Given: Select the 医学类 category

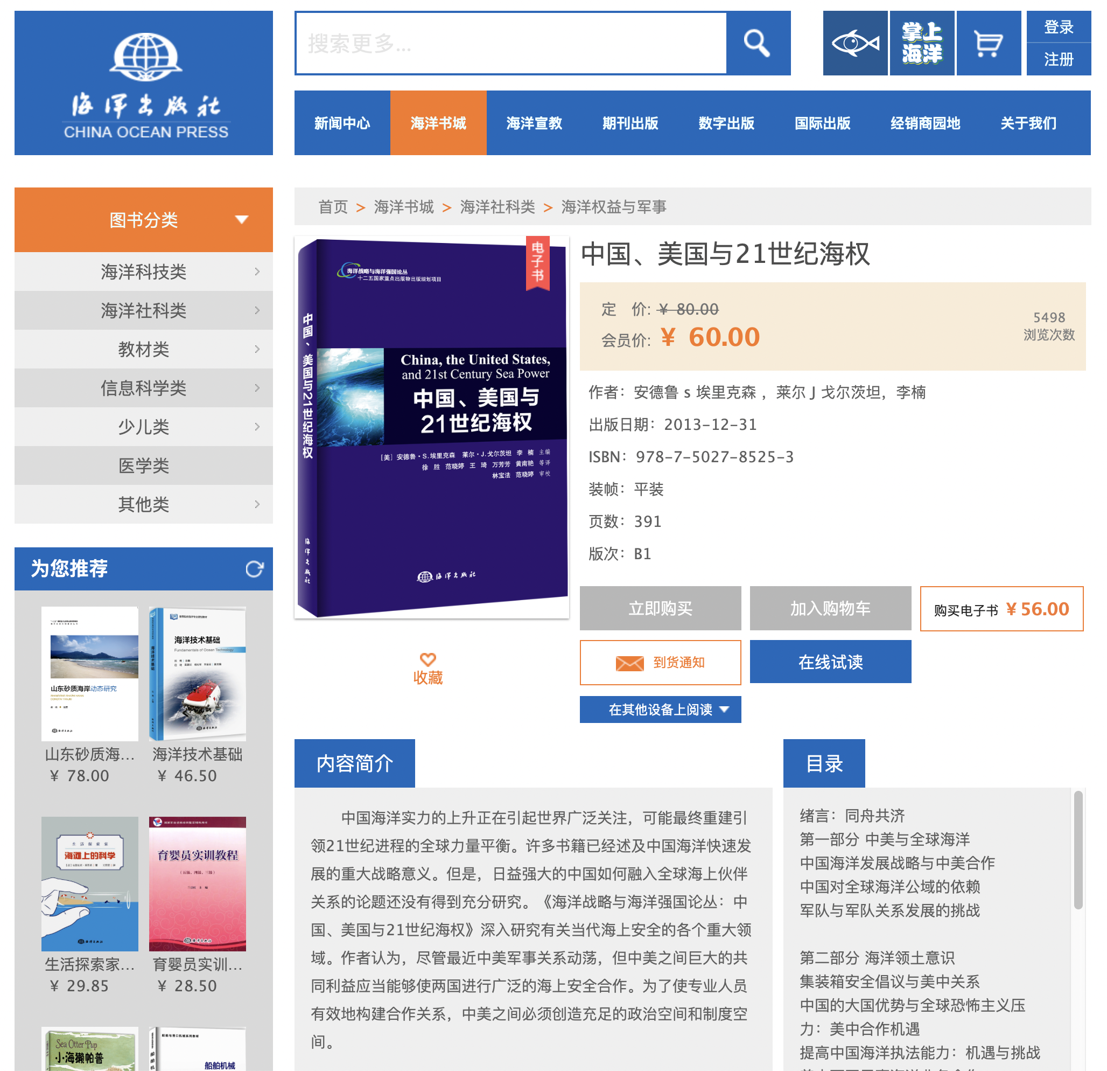Looking at the screenshot, I should click(x=143, y=465).
